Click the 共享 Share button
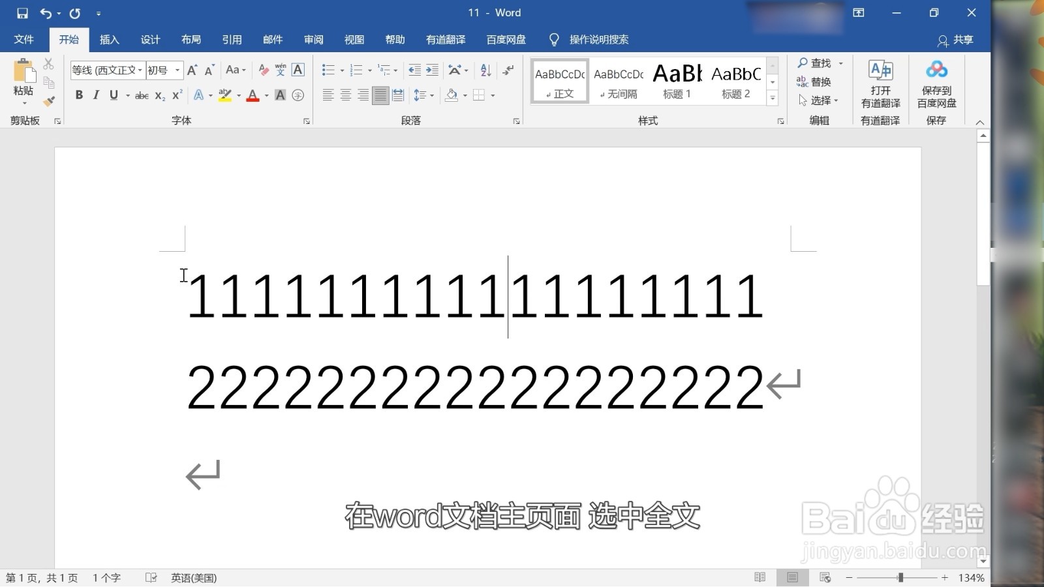Screen dimensions: 1044x587 click(x=956, y=40)
